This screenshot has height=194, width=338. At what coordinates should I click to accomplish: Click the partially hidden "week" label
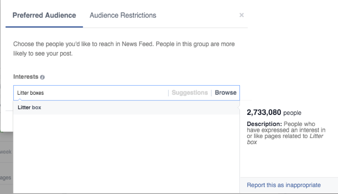[6, 152]
